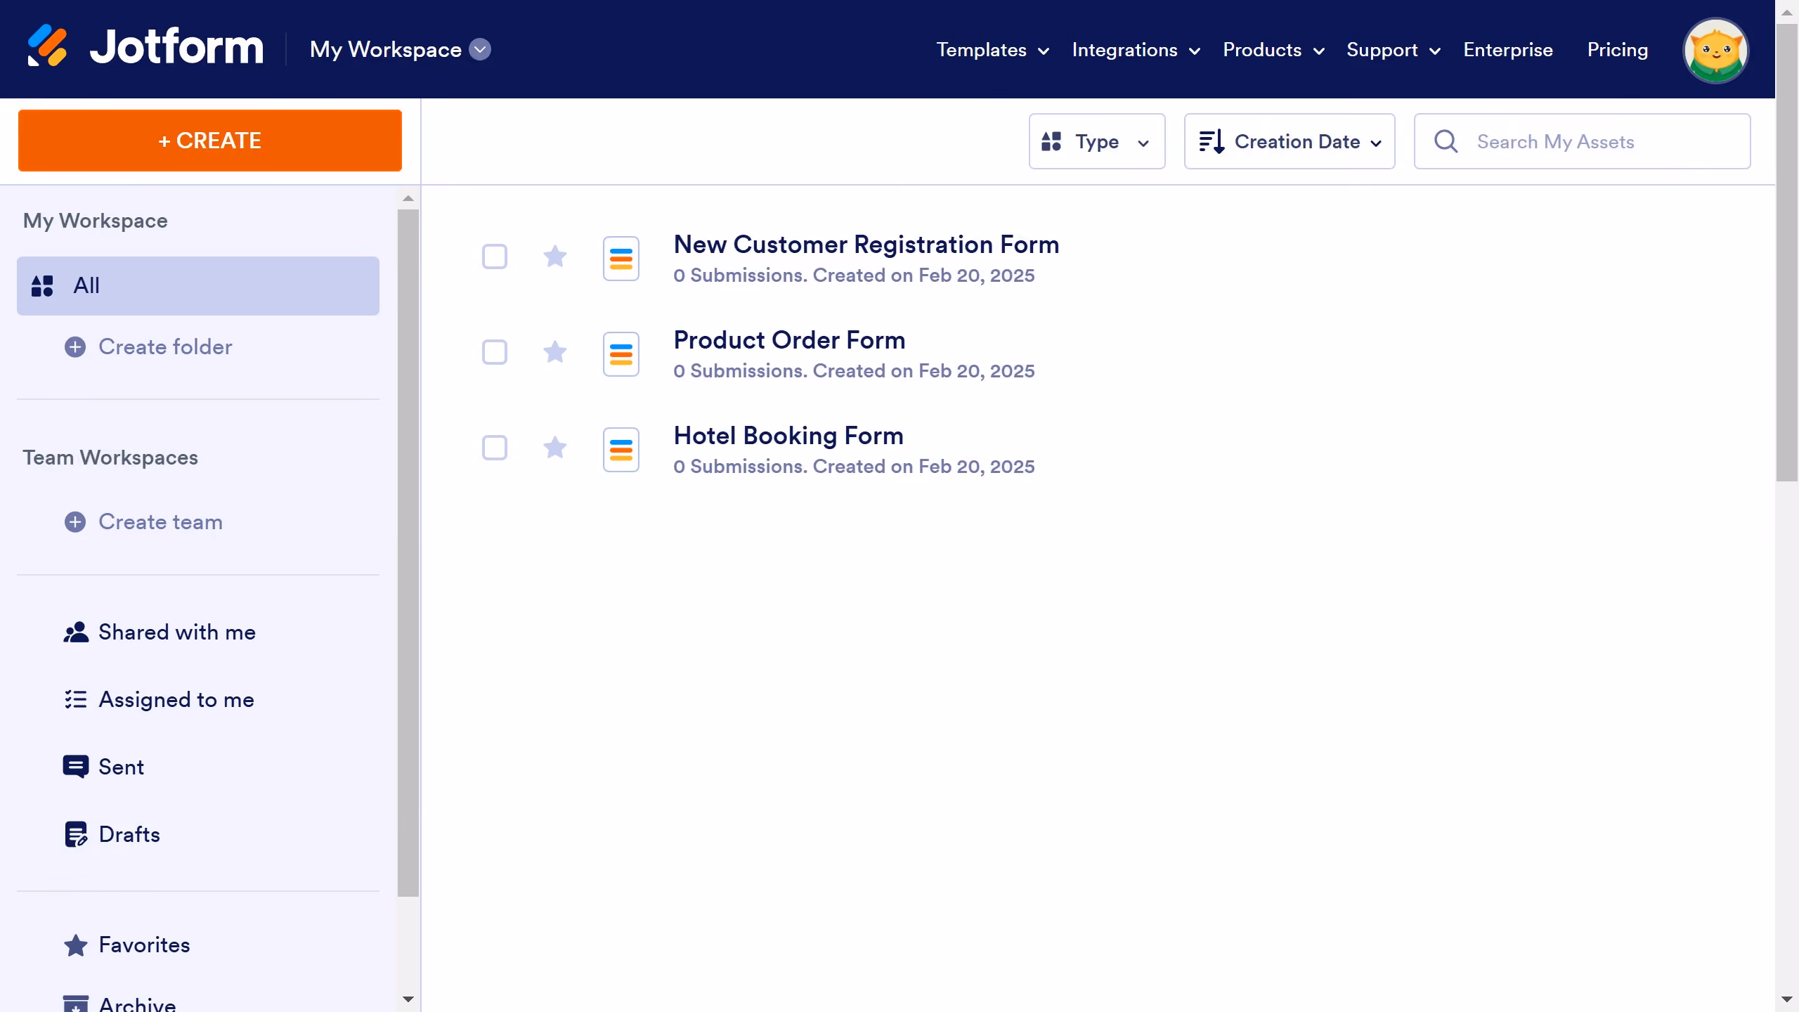Select the New Customer Registration Form checkbox
Image resolution: width=1799 pixels, height=1012 pixels.
[x=495, y=257]
